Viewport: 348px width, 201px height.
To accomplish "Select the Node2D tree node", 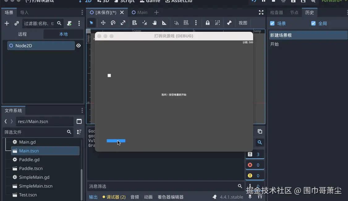I will point(41,46).
